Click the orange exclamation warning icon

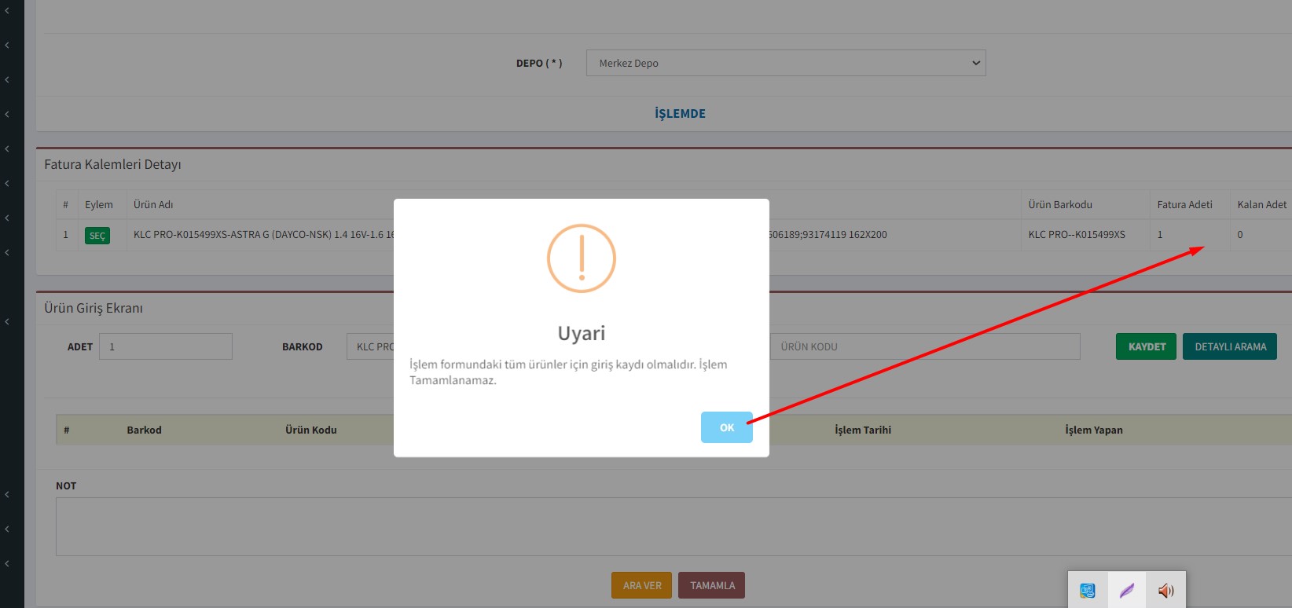pyautogui.click(x=582, y=258)
